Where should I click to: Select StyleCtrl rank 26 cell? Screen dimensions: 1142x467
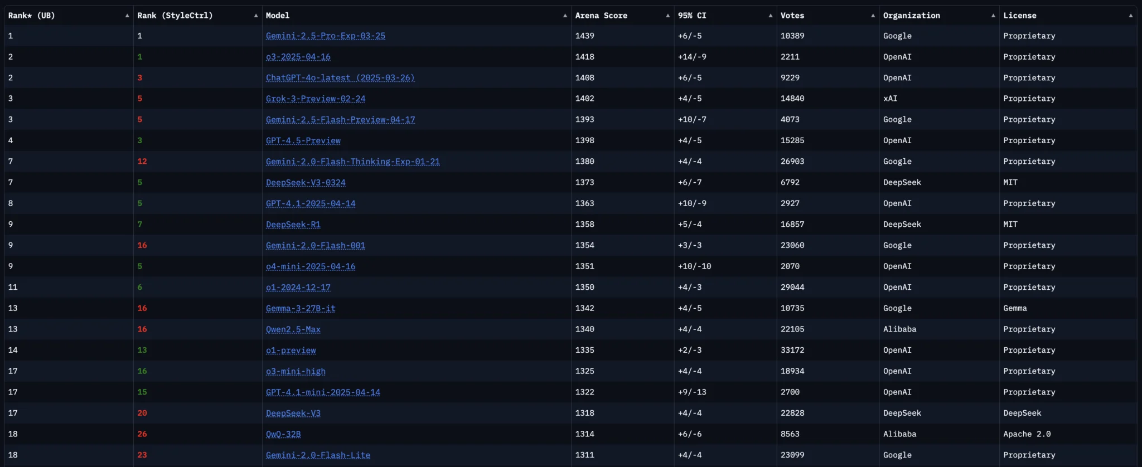point(142,434)
